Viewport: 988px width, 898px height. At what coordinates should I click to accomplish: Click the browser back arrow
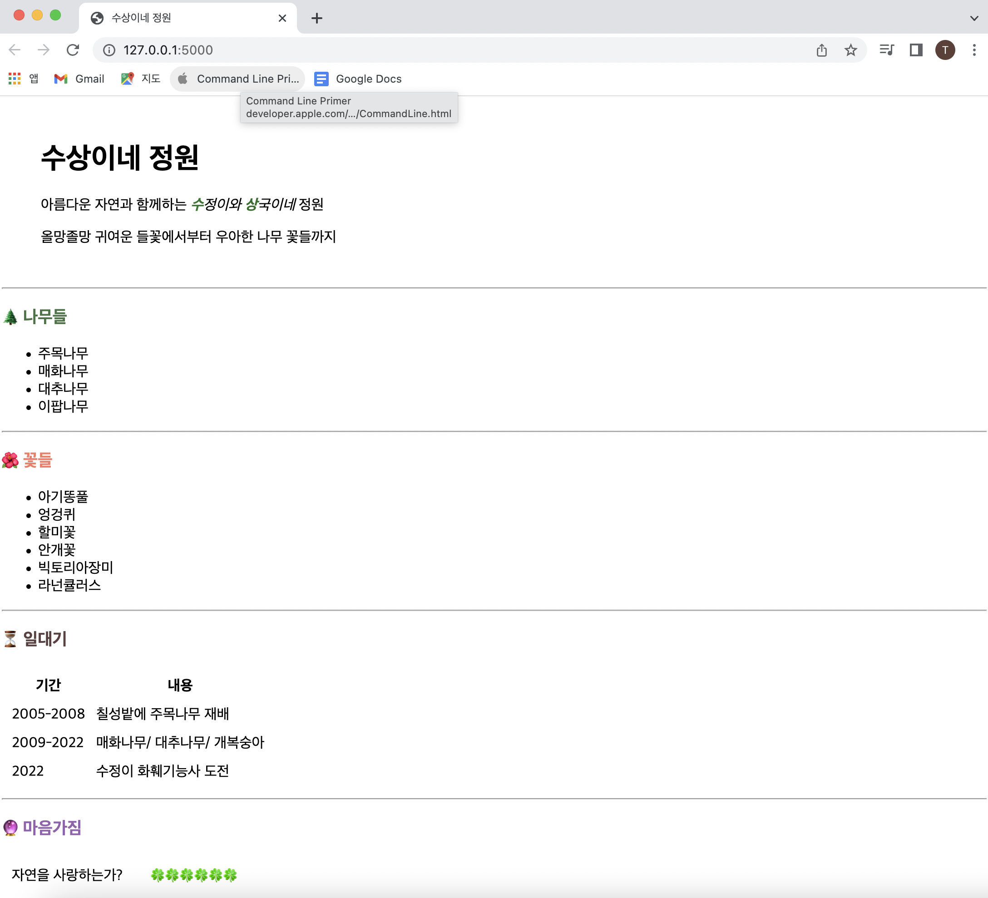tap(15, 50)
